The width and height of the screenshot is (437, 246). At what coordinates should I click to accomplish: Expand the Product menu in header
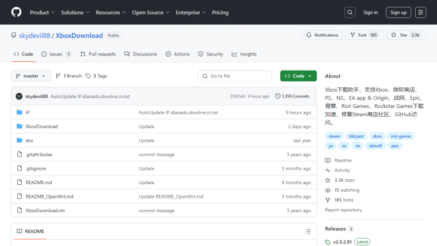(42, 12)
